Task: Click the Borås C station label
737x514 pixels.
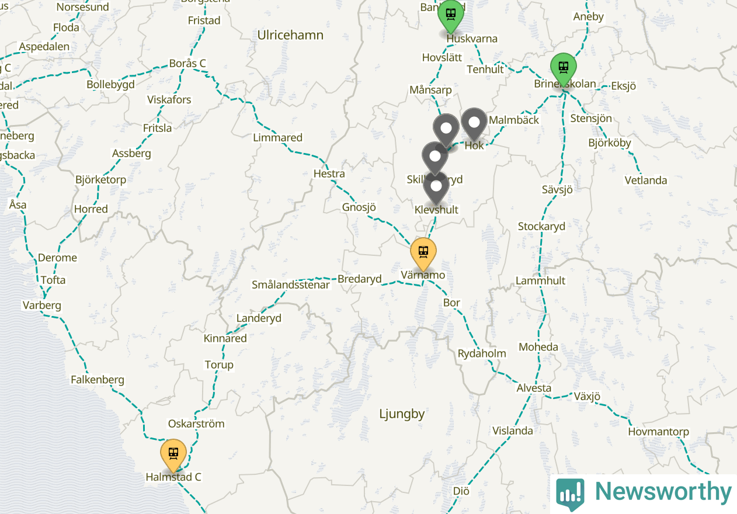Action: coord(187,63)
